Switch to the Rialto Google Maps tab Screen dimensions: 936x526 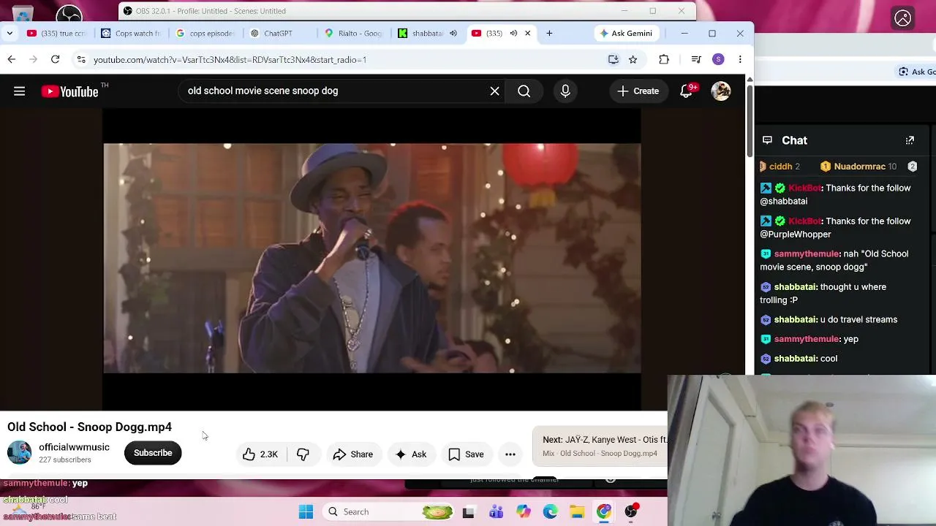[x=354, y=33]
